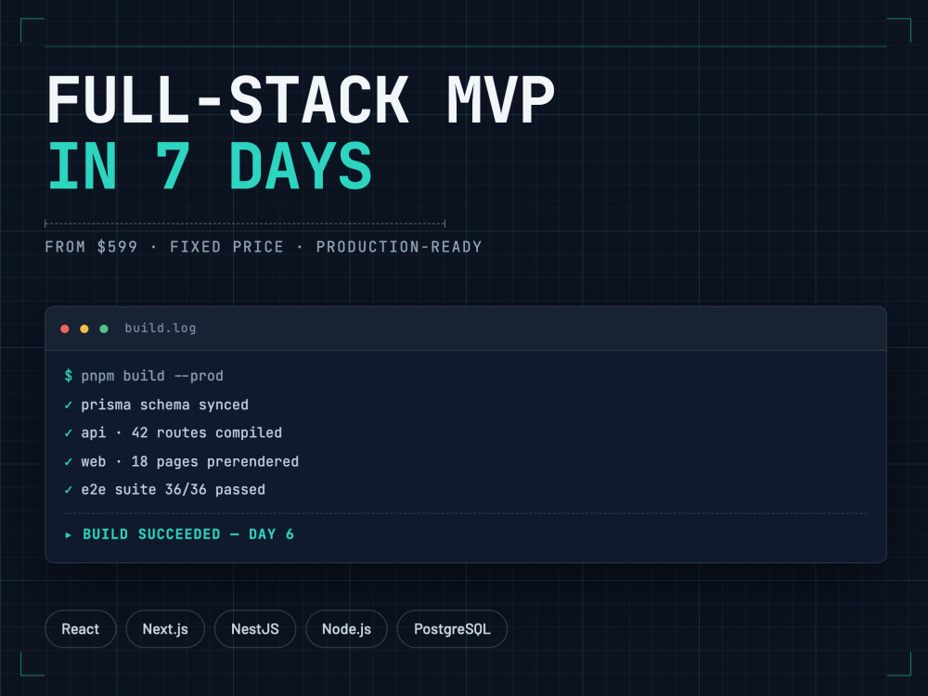The width and height of the screenshot is (928, 696).
Task: Click the 'BUILD SUCCEEDED — DAY 6' status
Action: coord(188,535)
